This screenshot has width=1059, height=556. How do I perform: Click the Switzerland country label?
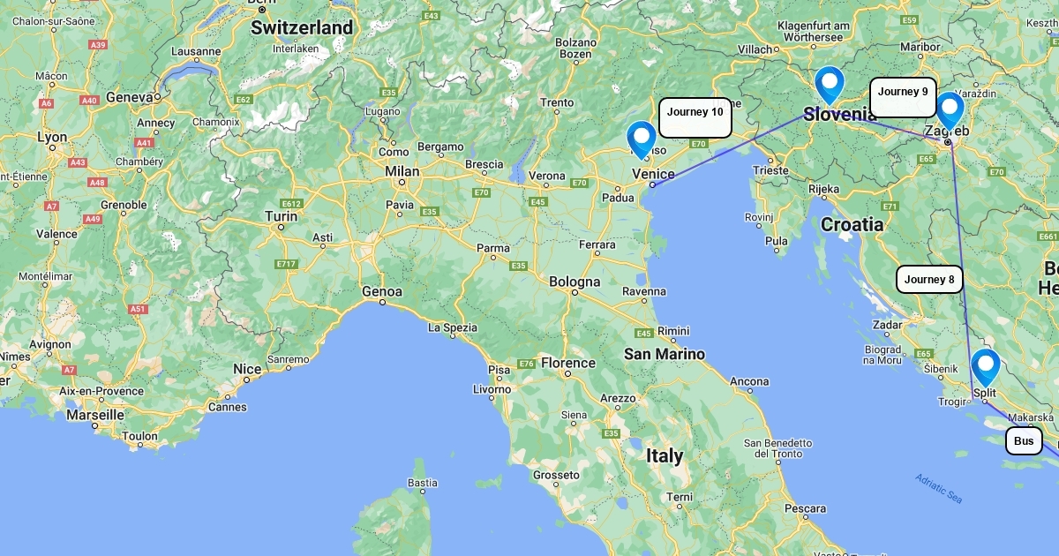tap(302, 28)
